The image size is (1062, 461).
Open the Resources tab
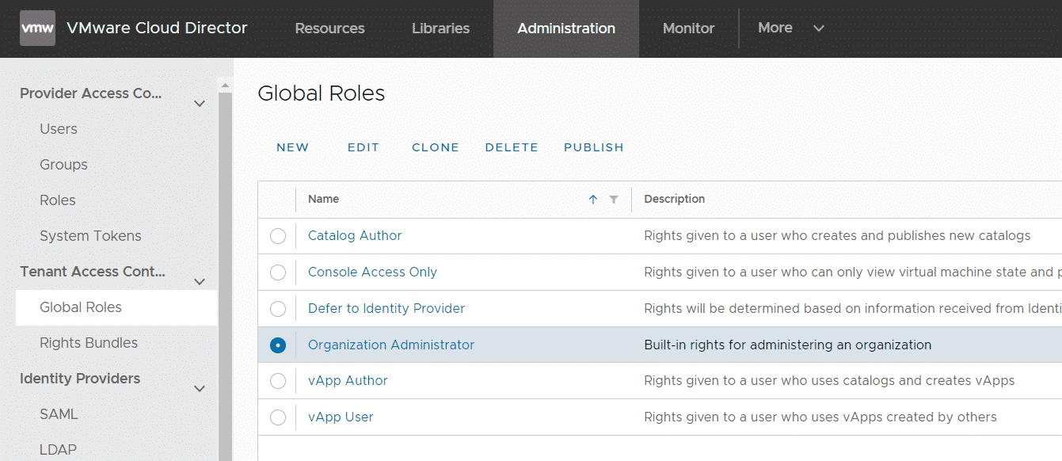[329, 29]
